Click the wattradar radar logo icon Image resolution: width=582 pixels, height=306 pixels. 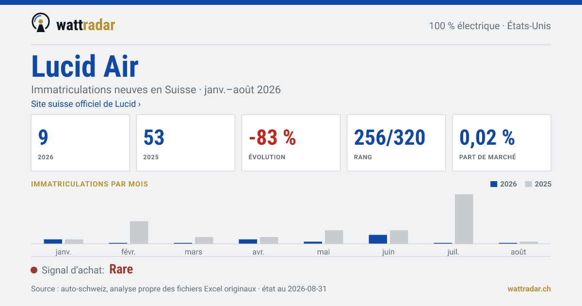coord(41,23)
